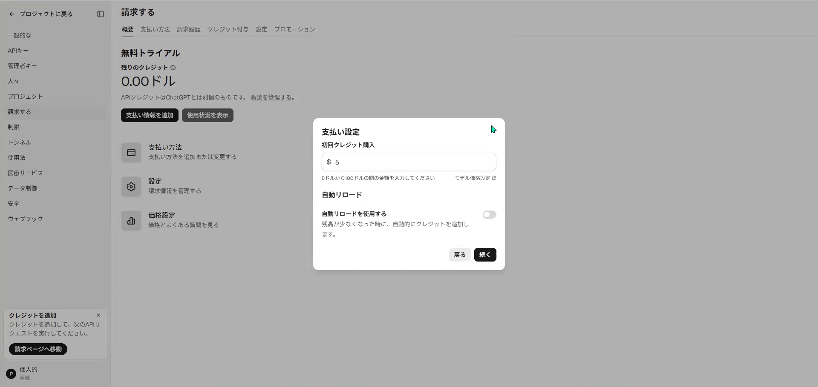Toggle the sidebar collapse icon
The width and height of the screenshot is (818, 387).
pyautogui.click(x=101, y=14)
